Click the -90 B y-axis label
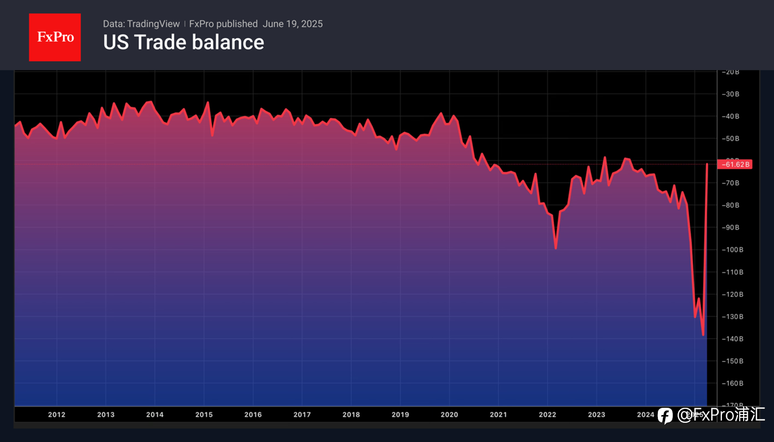 [731, 227]
